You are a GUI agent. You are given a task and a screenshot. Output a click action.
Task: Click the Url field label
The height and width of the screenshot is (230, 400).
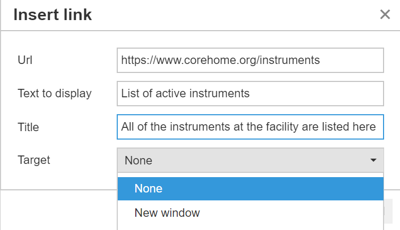[24, 60]
